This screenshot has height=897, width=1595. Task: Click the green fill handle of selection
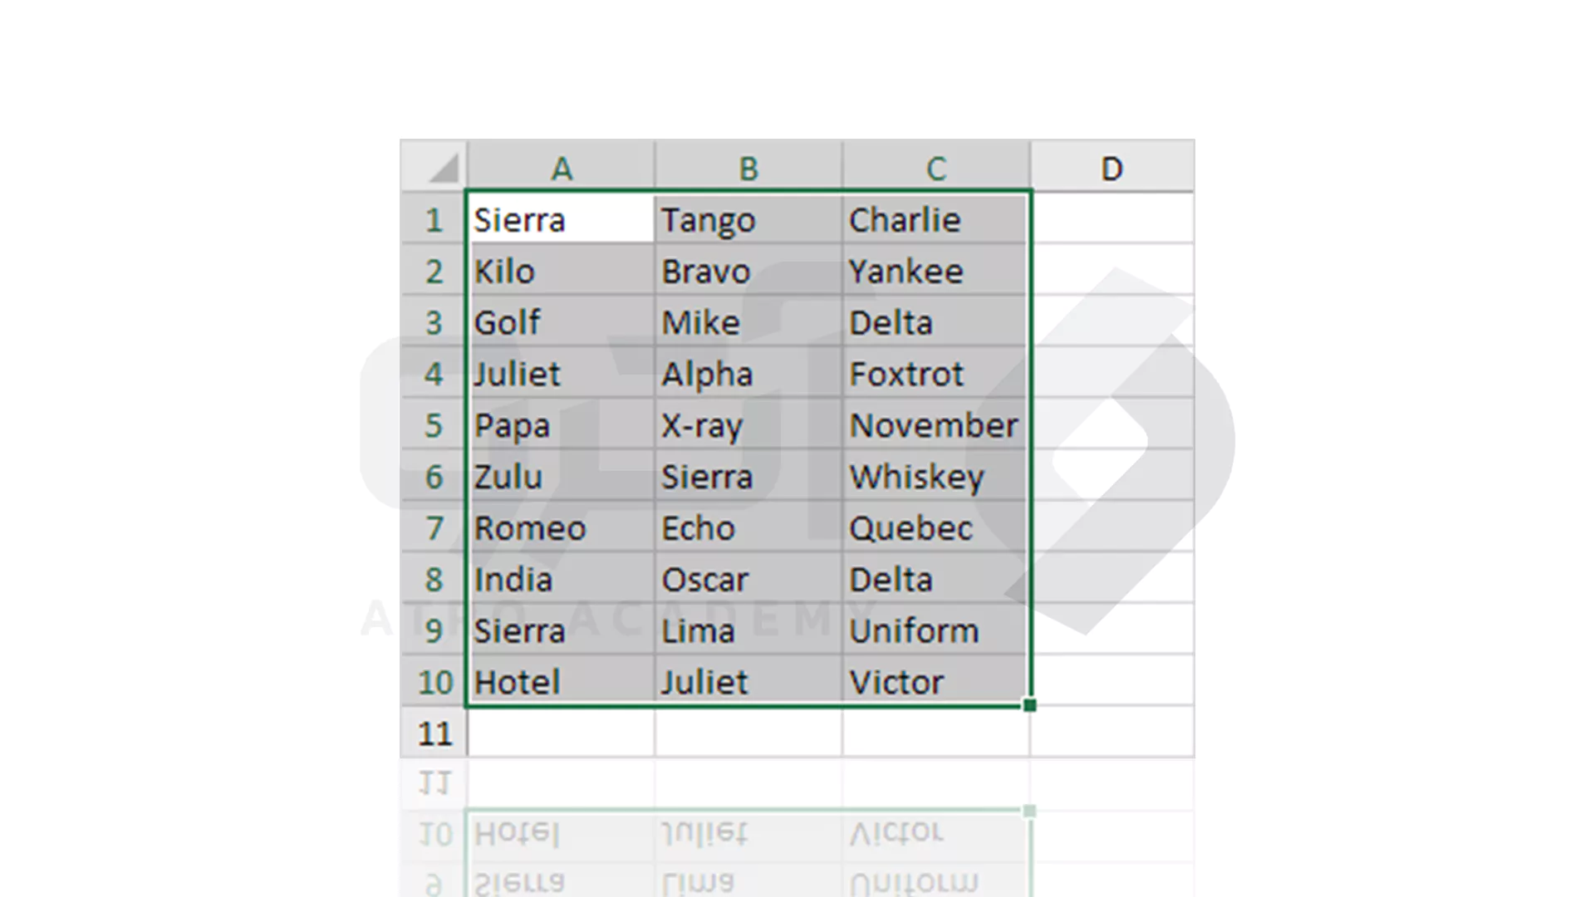[x=1030, y=705]
